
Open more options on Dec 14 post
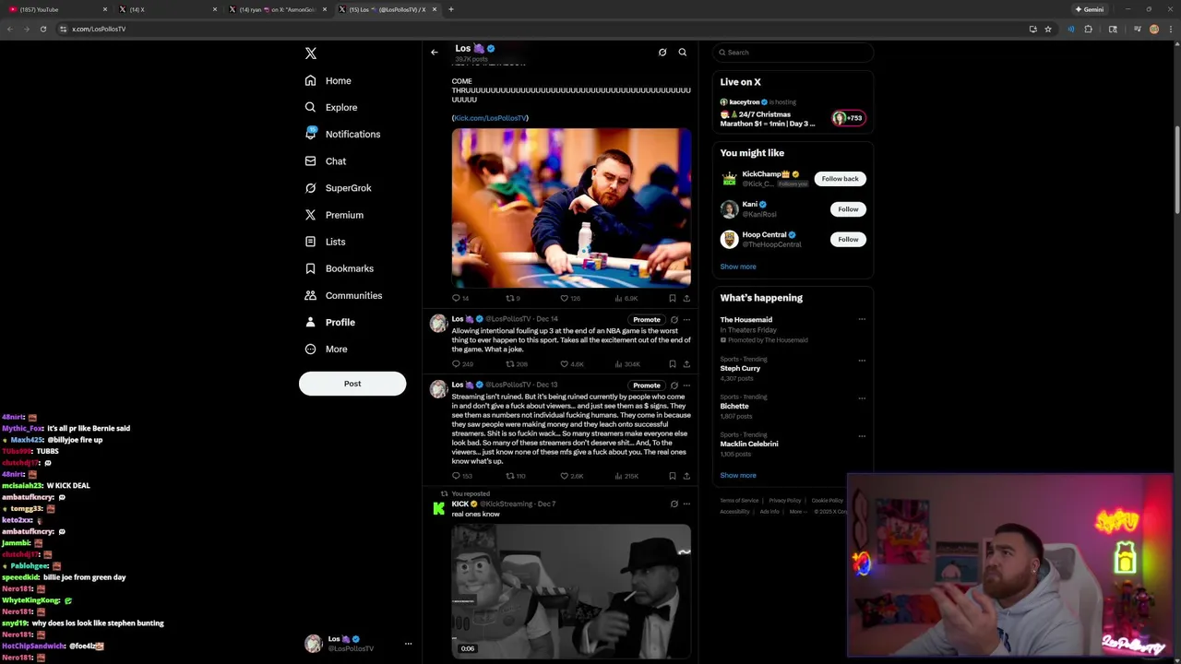point(686,320)
